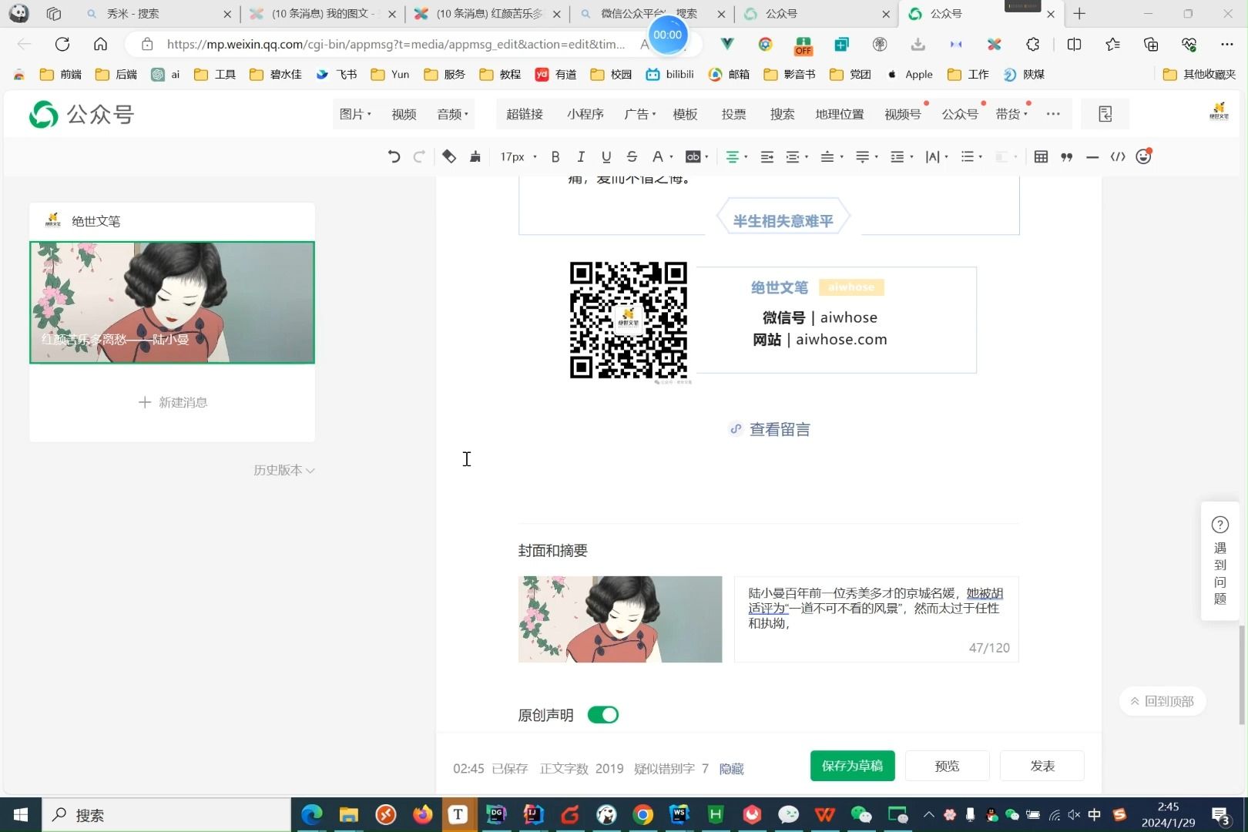Viewport: 1248px width, 832px height.
Task: Click the first-line indent icon
Action: point(767,156)
